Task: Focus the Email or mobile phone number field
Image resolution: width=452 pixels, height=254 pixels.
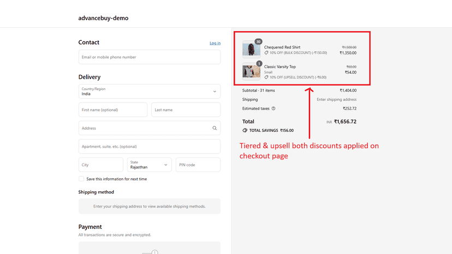Action: (150, 57)
